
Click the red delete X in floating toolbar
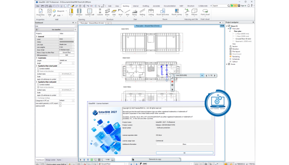click(x=172, y=81)
